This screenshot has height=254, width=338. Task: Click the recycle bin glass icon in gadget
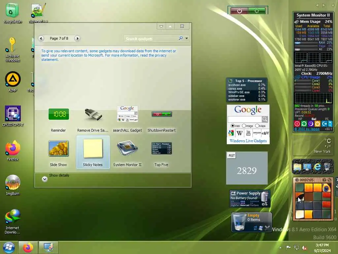click(240, 222)
